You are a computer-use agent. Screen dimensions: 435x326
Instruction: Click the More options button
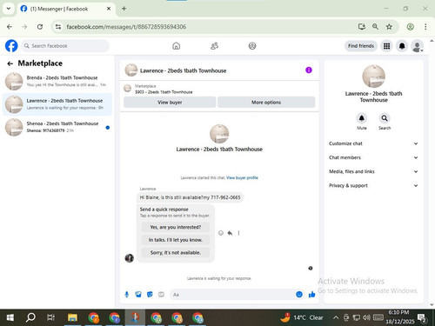pyautogui.click(x=266, y=103)
